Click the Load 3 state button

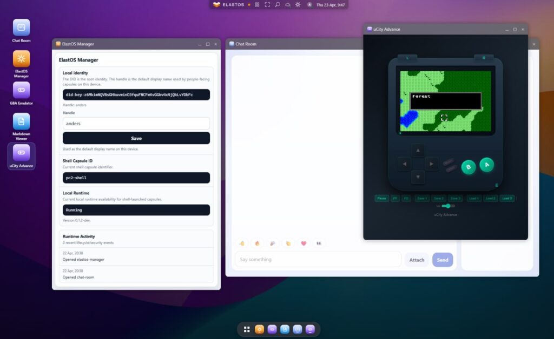point(507,198)
